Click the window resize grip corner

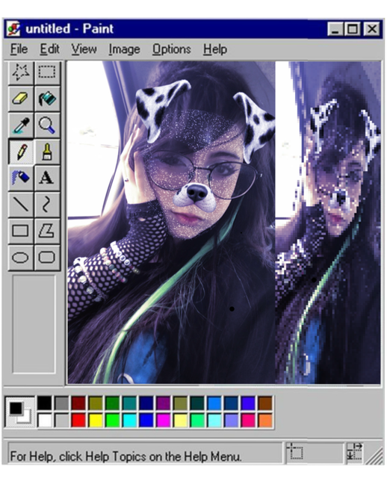[374, 456]
